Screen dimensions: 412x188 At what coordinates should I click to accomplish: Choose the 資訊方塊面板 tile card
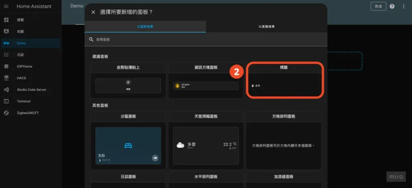tap(206, 80)
